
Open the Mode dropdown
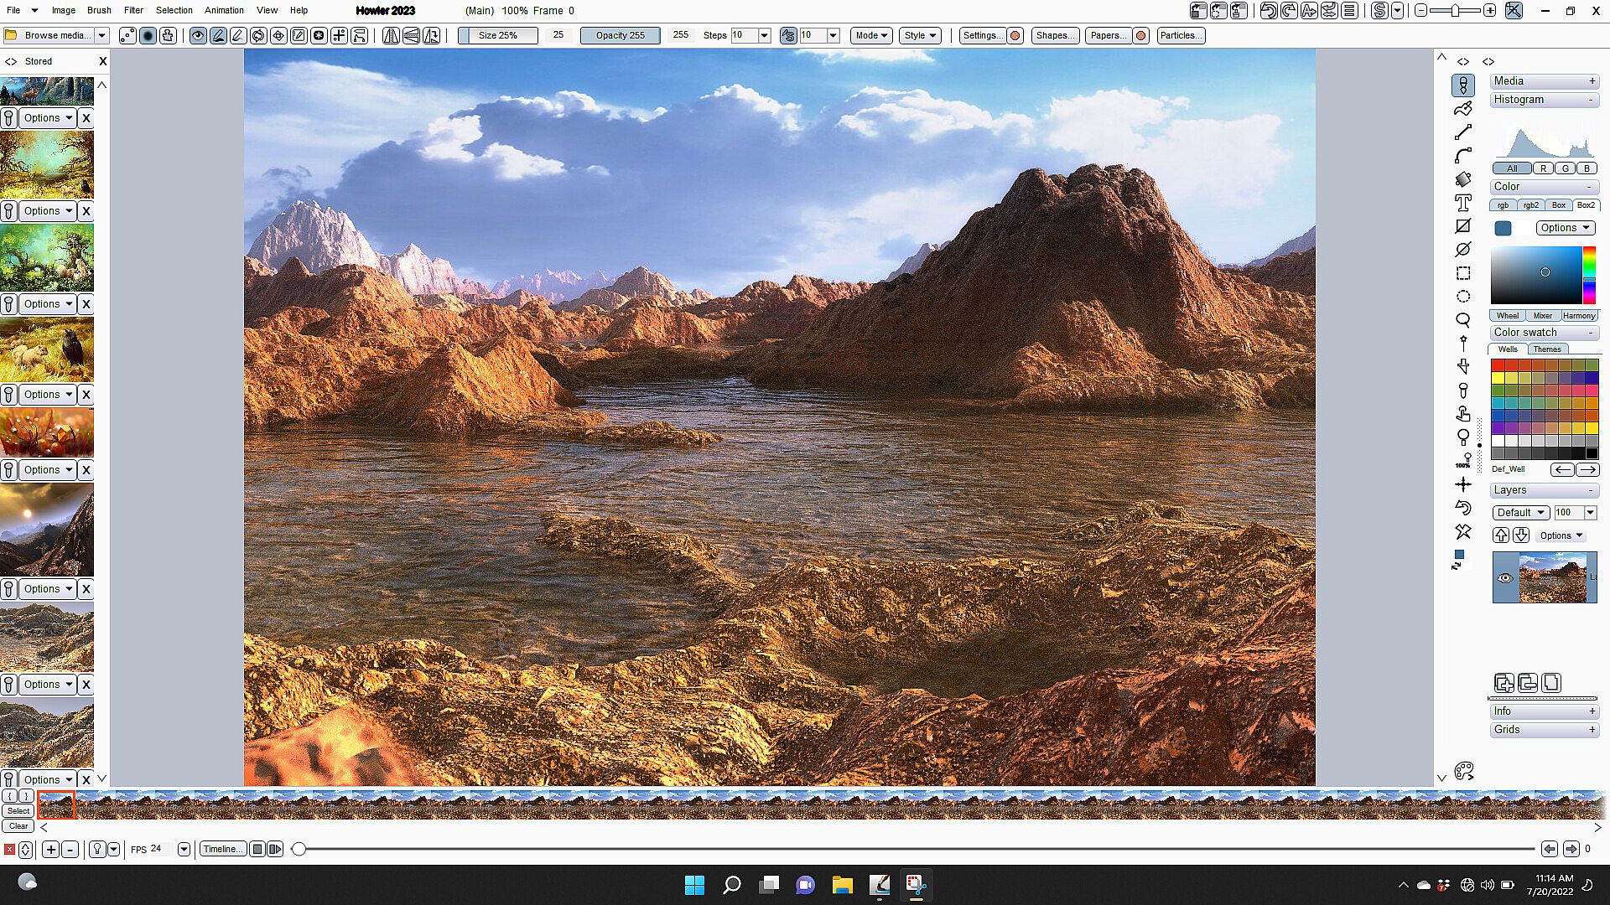(x=871, y=35)
